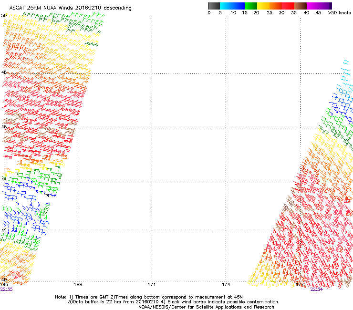
Task: Click the latitude label '50'
Action: pos(4,16)
